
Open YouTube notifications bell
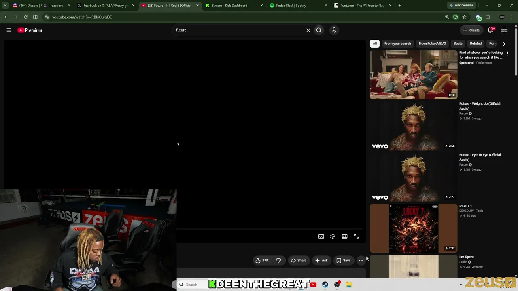(x=490, y=30)
